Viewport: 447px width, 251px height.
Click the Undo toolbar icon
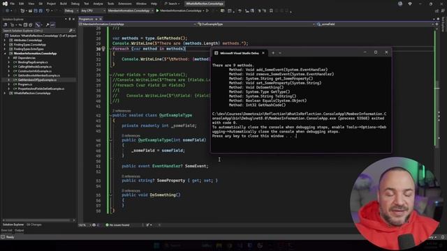[47, 11]
